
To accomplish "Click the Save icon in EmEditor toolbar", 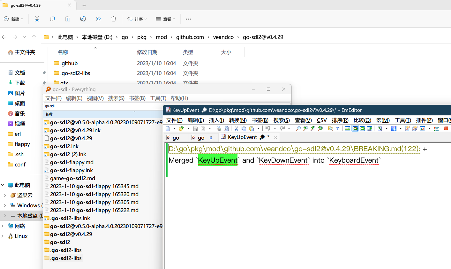I will coord(195,128).
